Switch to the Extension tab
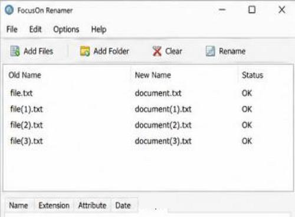 click(x=54, y=205)
